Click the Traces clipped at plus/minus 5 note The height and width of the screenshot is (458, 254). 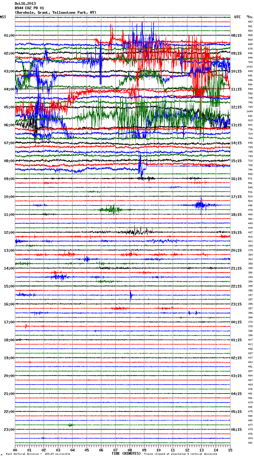pos(180,454)
